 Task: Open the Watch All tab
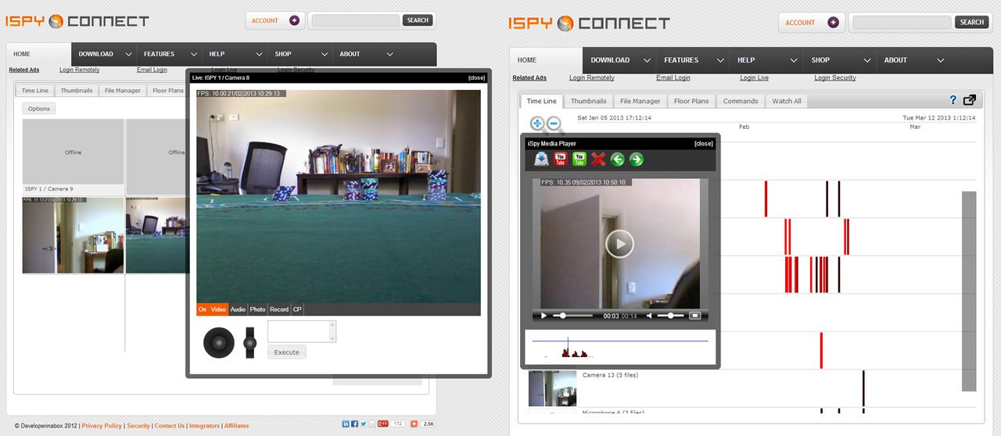[787, 101]
